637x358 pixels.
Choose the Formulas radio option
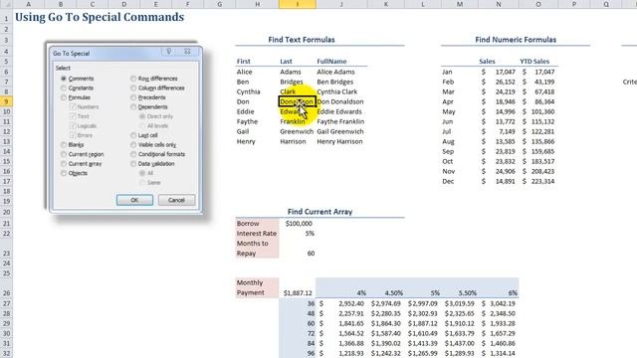(x=76, y=97)
